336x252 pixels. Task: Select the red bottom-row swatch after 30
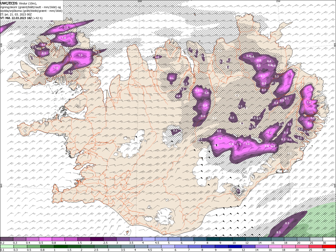tap(329, 246)
